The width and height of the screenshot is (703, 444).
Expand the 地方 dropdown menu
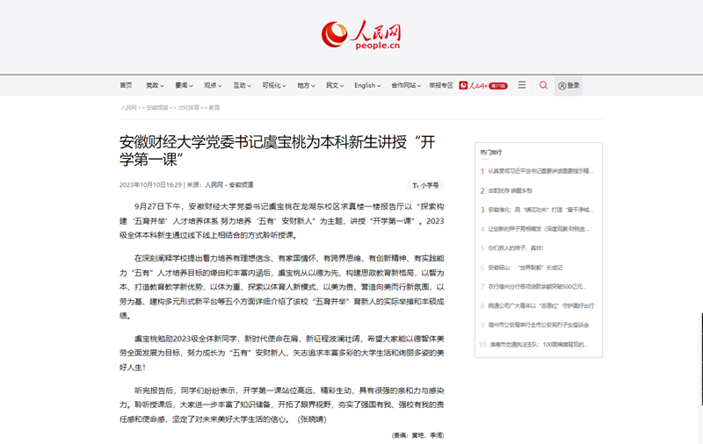click(305, 85)
